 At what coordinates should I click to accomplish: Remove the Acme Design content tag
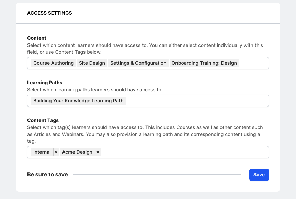(x=98, y=152)
